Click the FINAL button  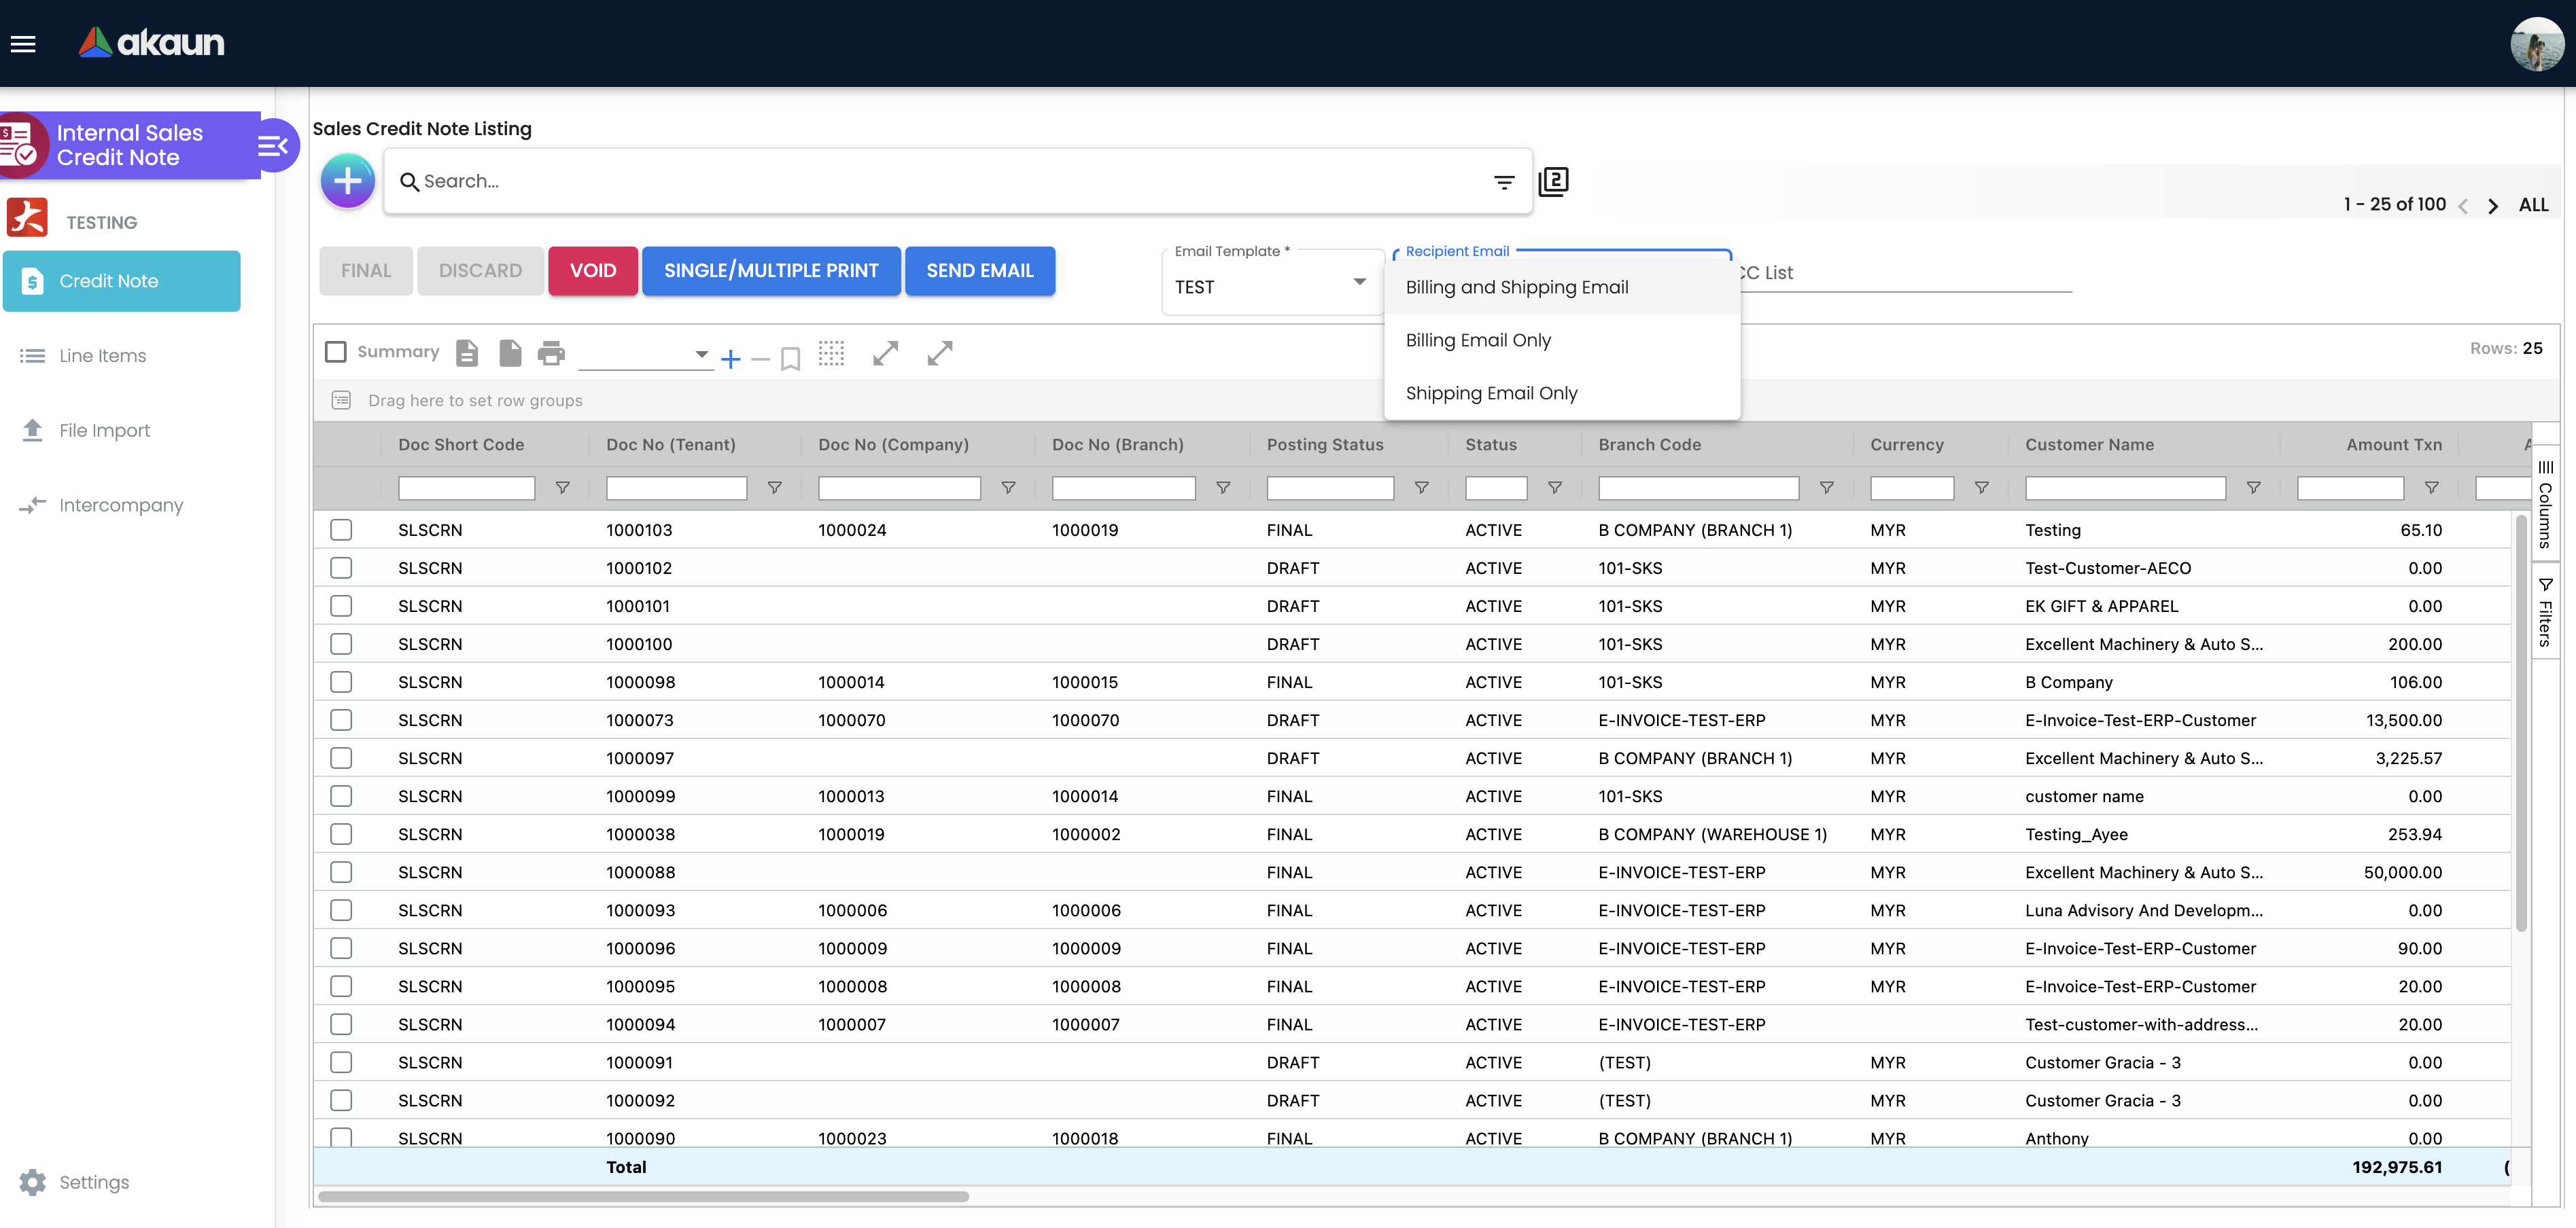(366, 271)
